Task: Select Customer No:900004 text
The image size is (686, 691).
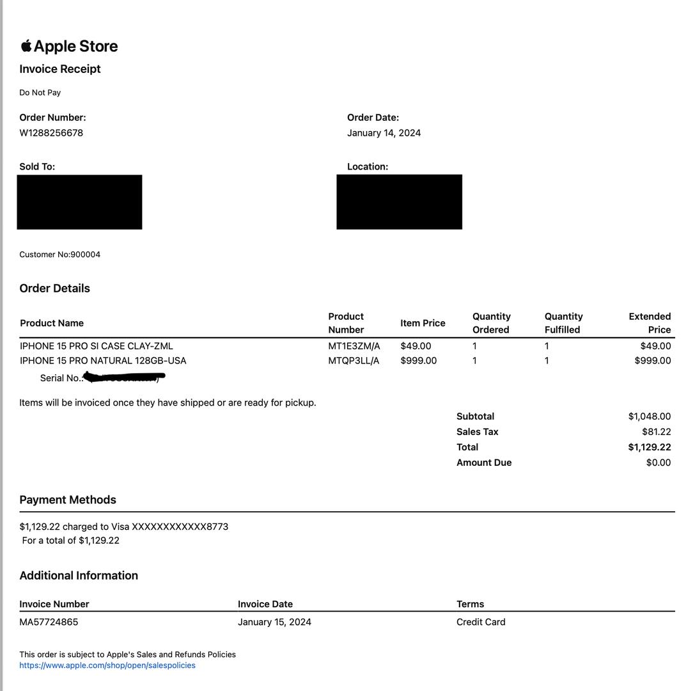Action: pyautogui.click(x=60, y=254)
